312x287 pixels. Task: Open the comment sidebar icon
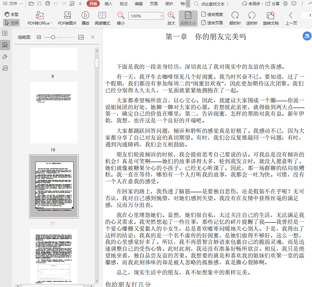[x=5, y=68]
